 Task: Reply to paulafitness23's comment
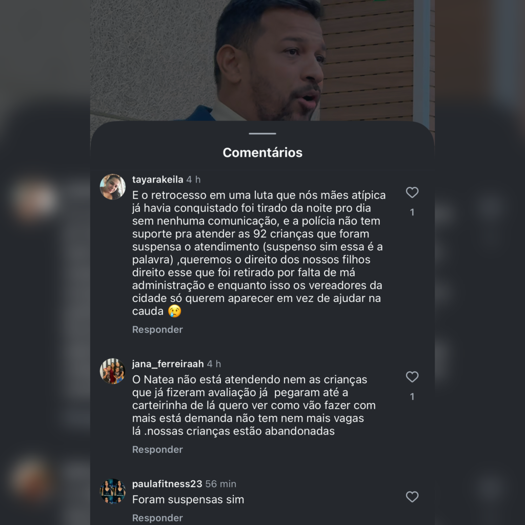[x=157, y=518]
